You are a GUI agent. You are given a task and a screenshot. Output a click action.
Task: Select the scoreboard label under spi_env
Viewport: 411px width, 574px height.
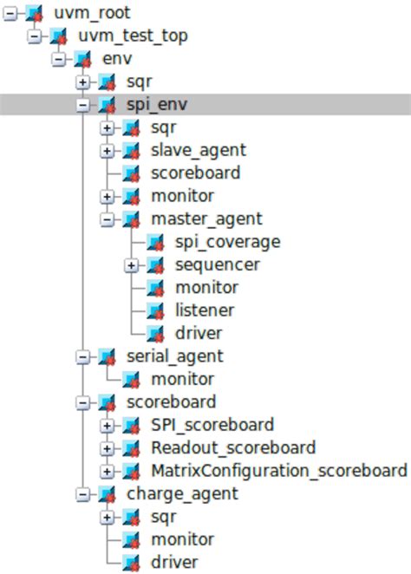pos(196,173)
